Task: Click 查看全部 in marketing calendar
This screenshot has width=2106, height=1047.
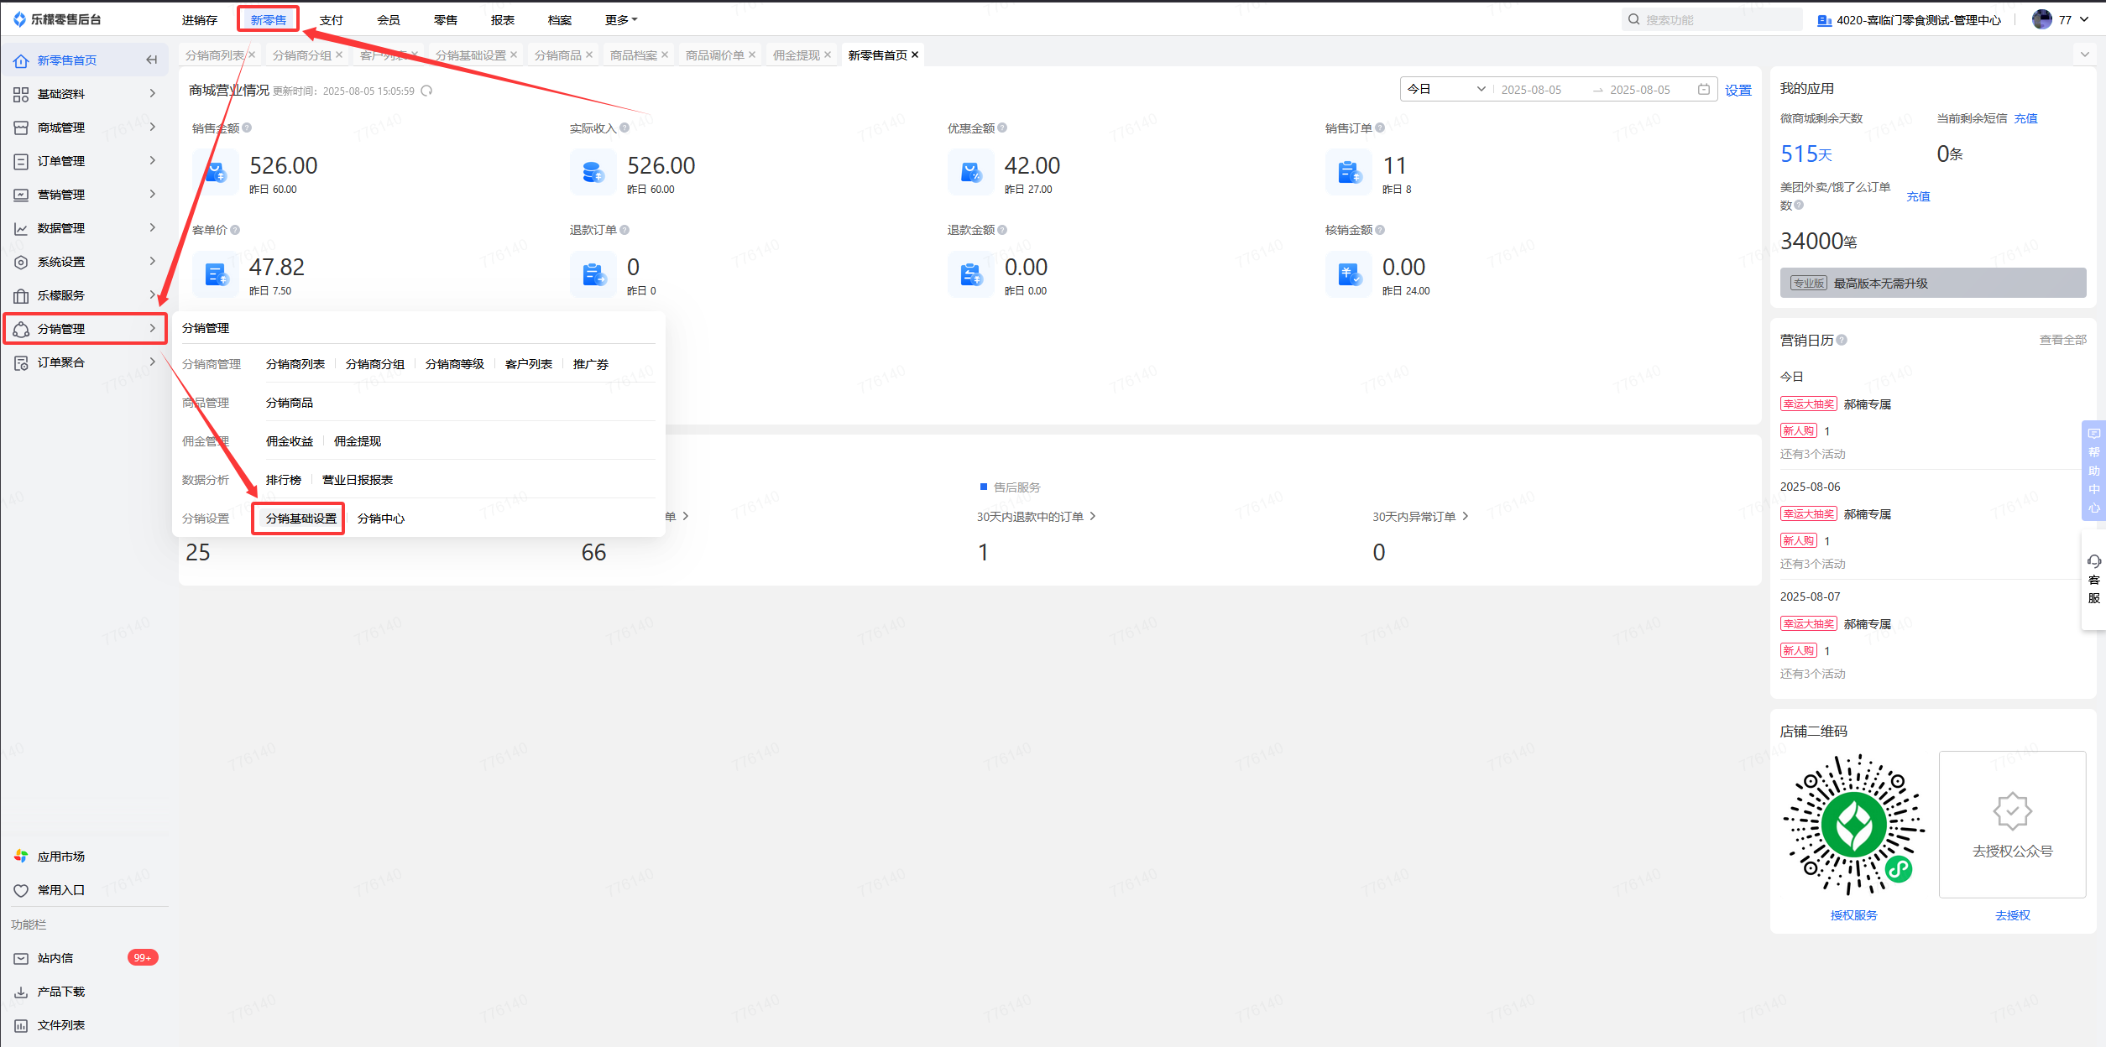Action: click(x=2062, y=340)
